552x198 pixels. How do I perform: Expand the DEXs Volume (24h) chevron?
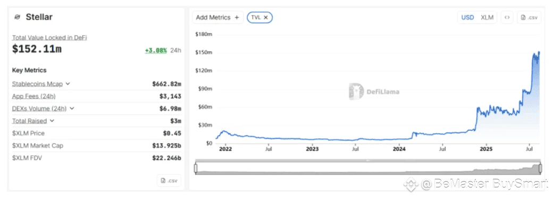pyautogui.click(x=72, y=108)
